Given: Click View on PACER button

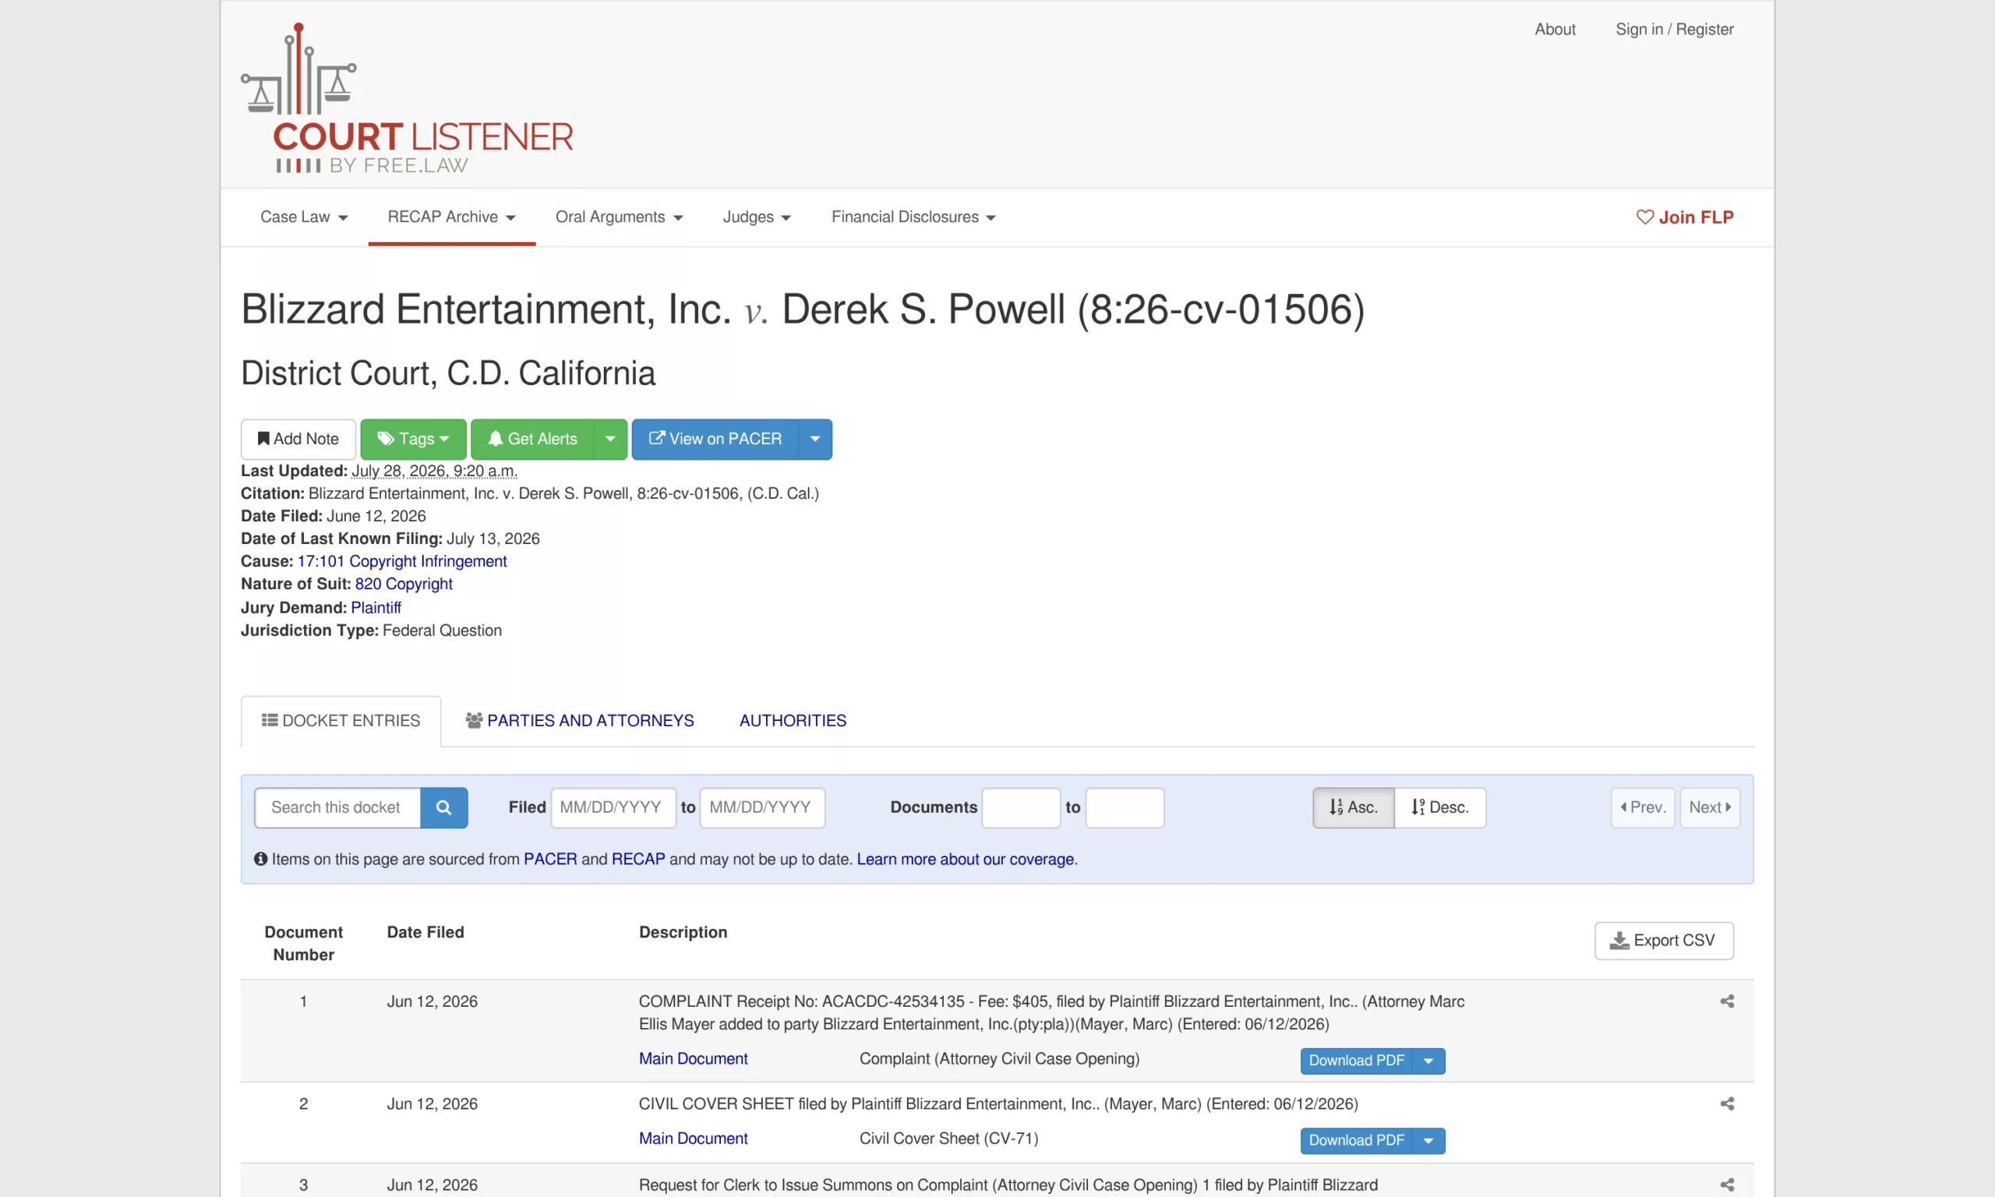Looking at the screenshot, I should [x=715, y=439].
